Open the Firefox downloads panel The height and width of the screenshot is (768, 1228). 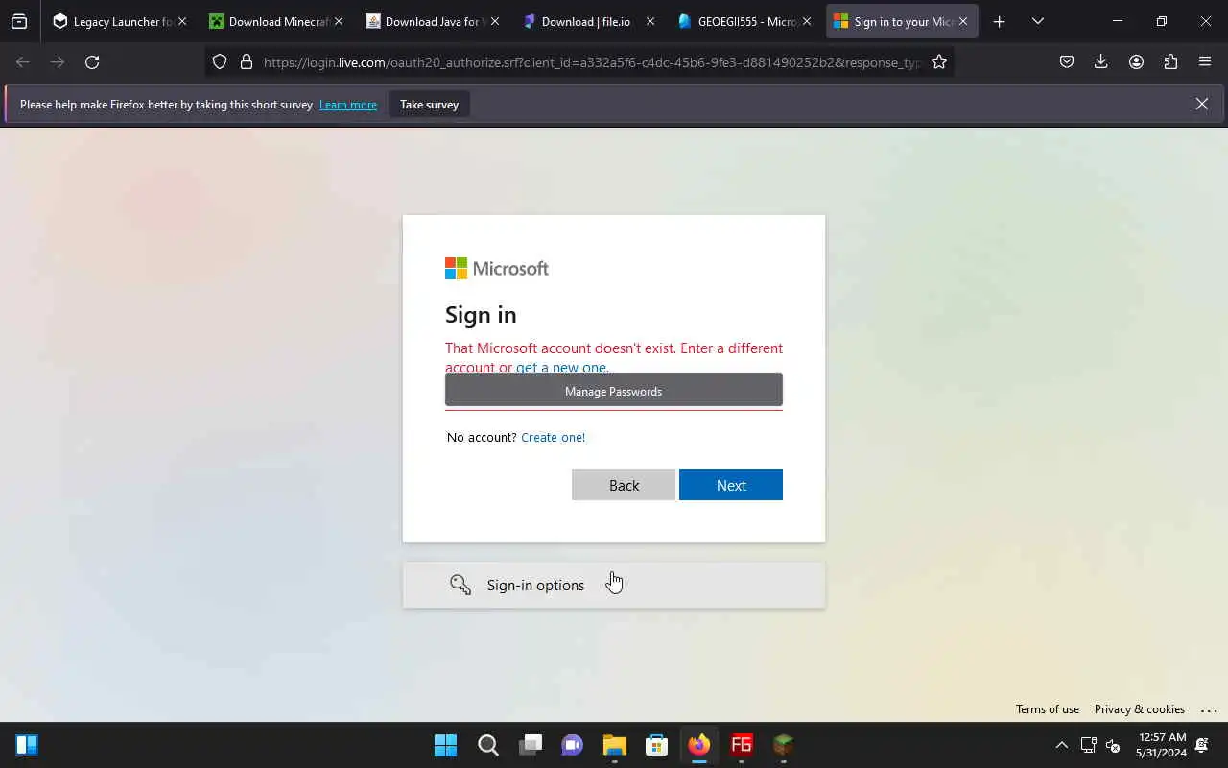click(1101, 61)
